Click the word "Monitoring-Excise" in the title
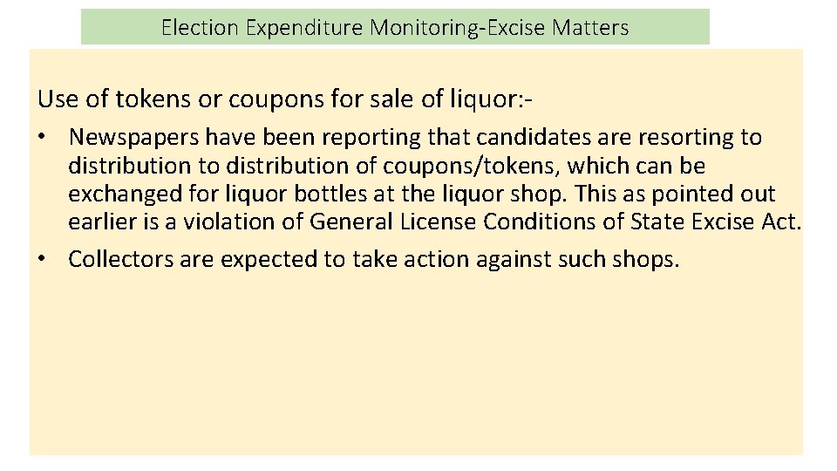 459,28
